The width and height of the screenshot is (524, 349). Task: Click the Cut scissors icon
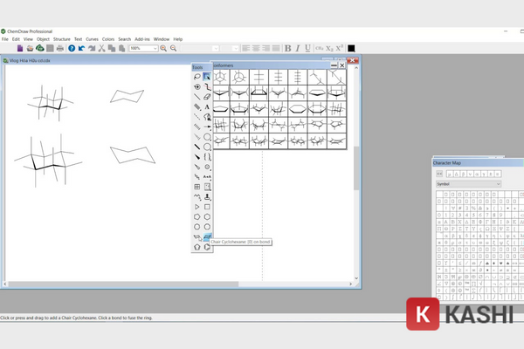[101, 49]
